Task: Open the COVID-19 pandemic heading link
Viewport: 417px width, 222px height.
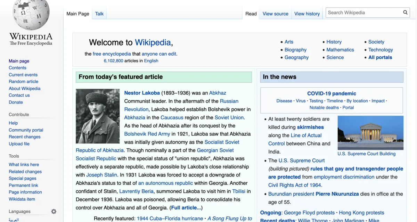Action: click(x=332, y=93)
